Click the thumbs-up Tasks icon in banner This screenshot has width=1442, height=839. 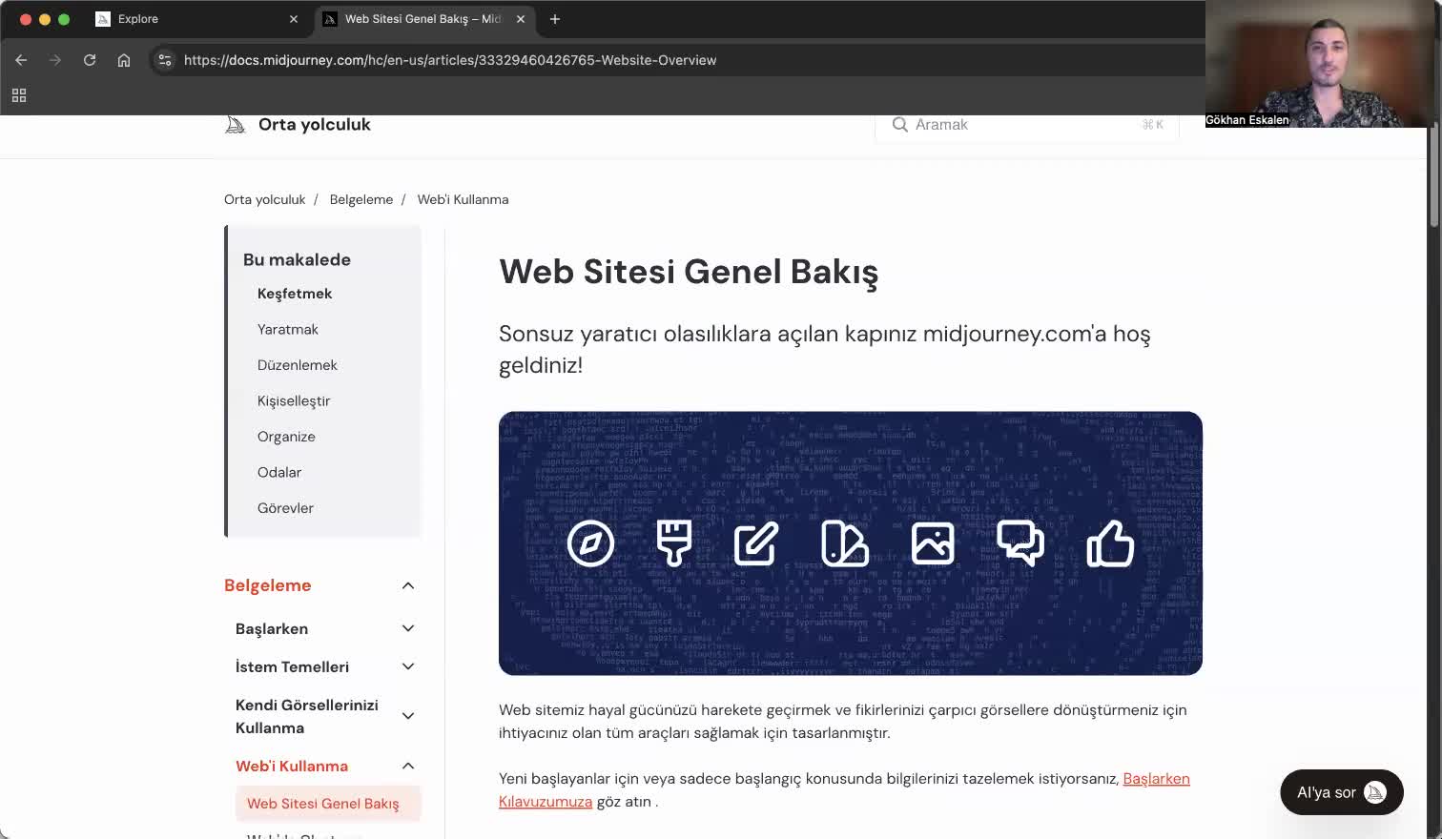coord(1110,543)
